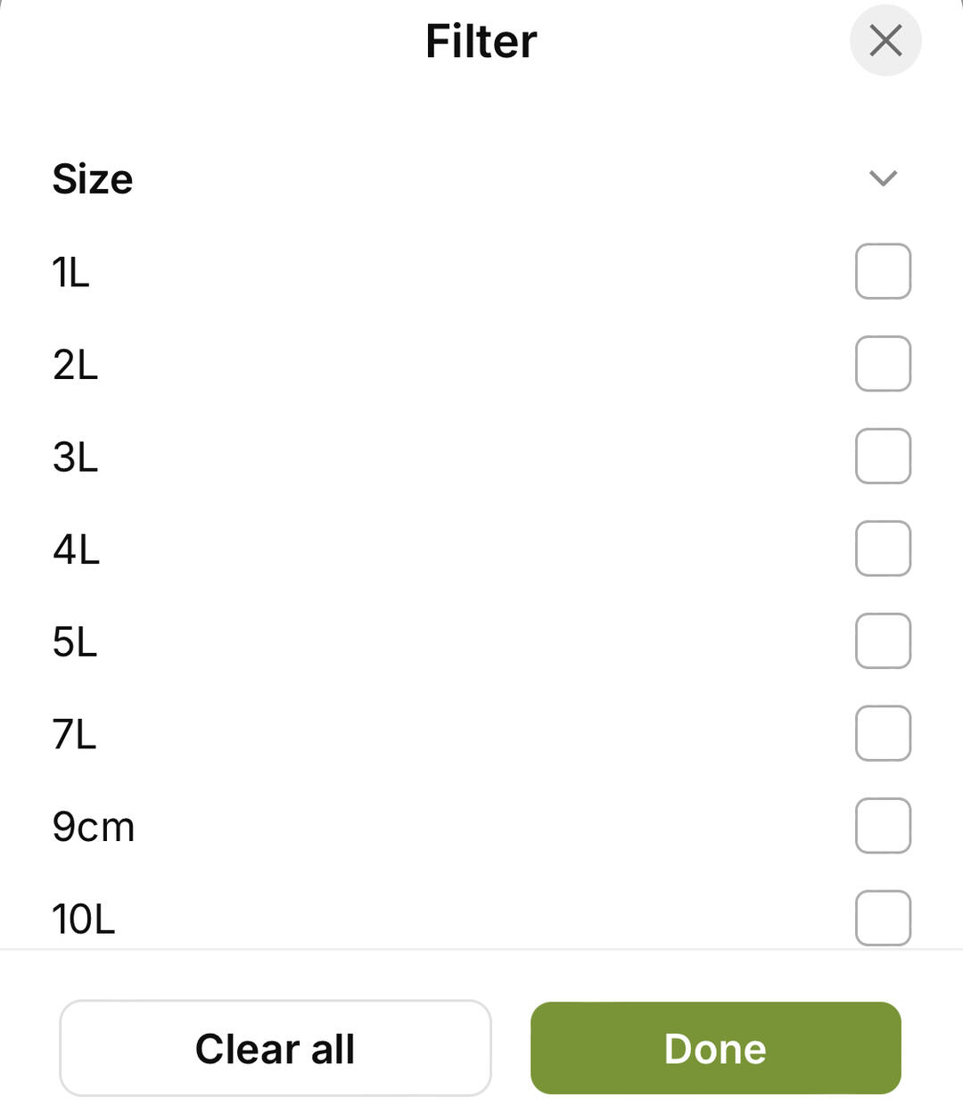Click the Size section heading
The image size is (963, 1114).
pyautogui.click(x=93, y=179)
